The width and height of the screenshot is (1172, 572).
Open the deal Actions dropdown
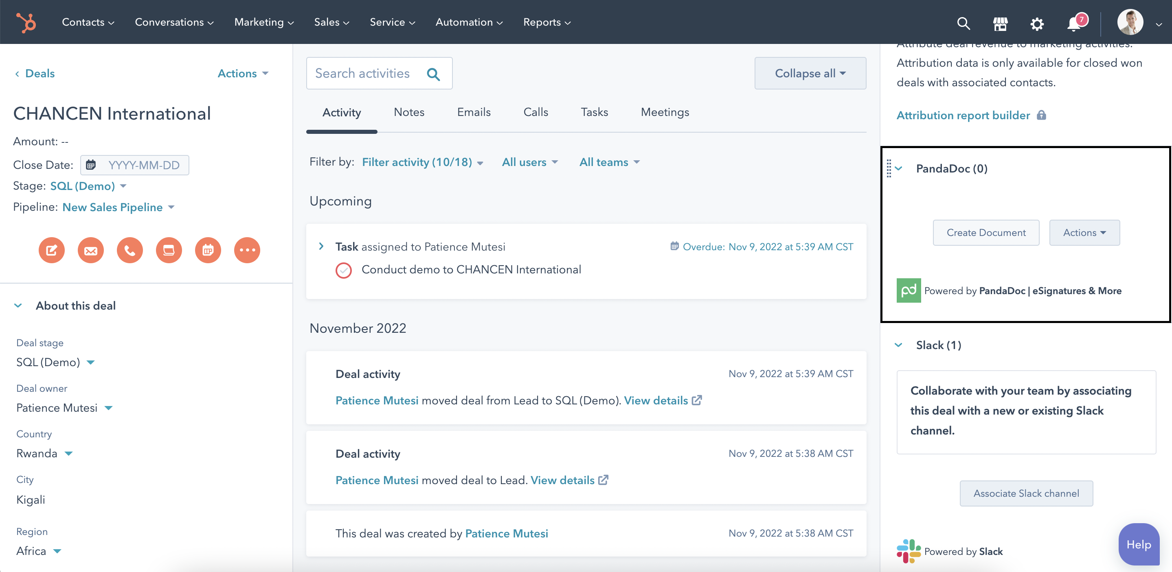pos(243,74)
